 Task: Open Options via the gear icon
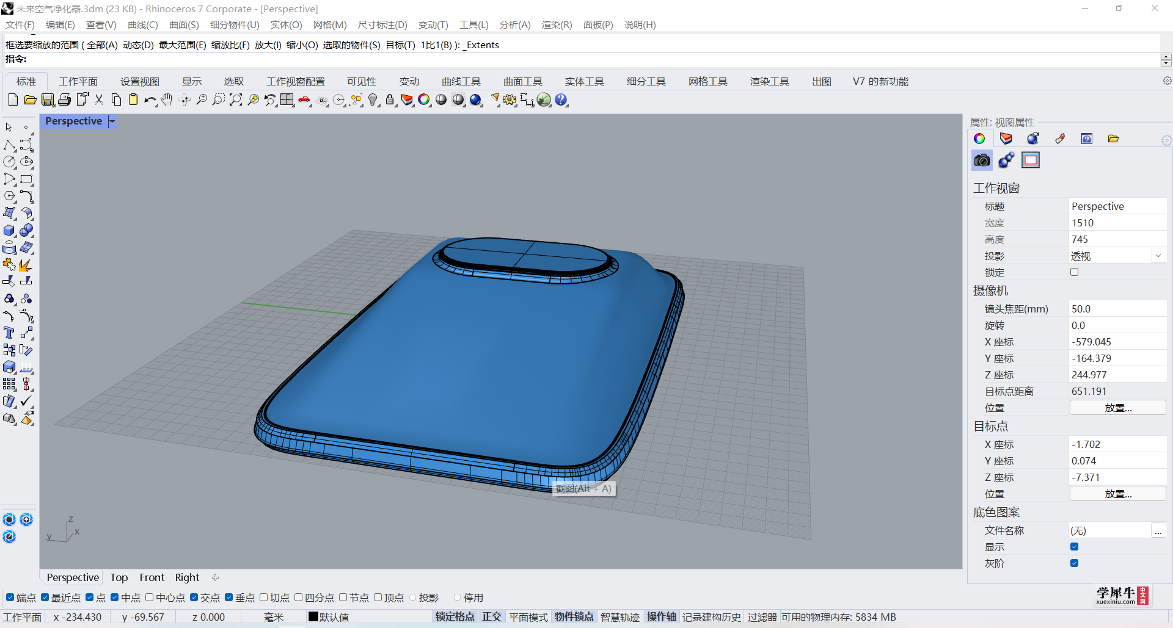point(510,99)
